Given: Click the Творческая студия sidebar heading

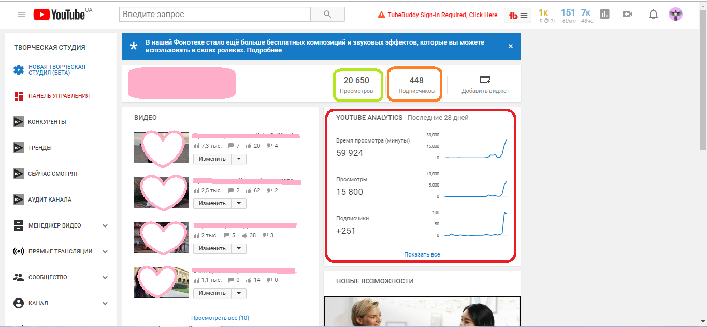Looking at the screenshot, I should [x=50, y=47].
